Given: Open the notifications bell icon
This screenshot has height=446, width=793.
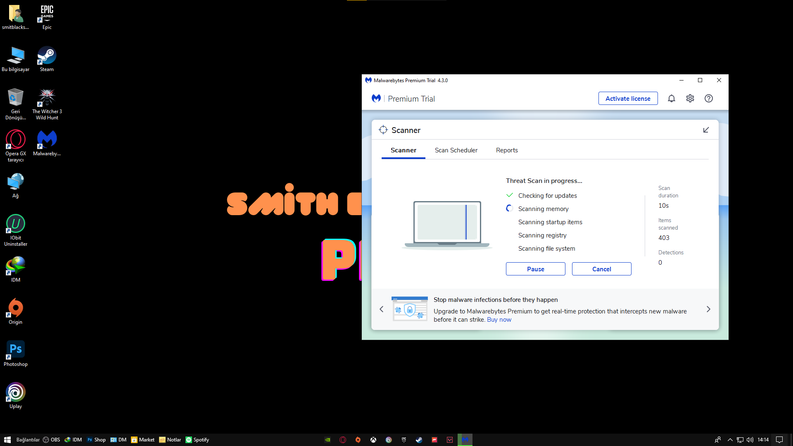Looking at the screenshot, I should click(x=672, y=98).
